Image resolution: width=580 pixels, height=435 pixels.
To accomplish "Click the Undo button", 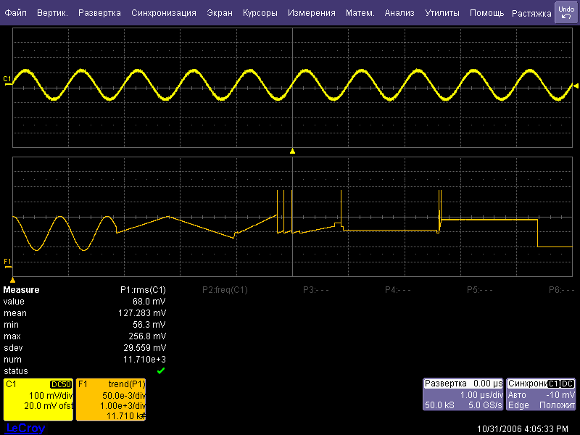I will 566,12.
